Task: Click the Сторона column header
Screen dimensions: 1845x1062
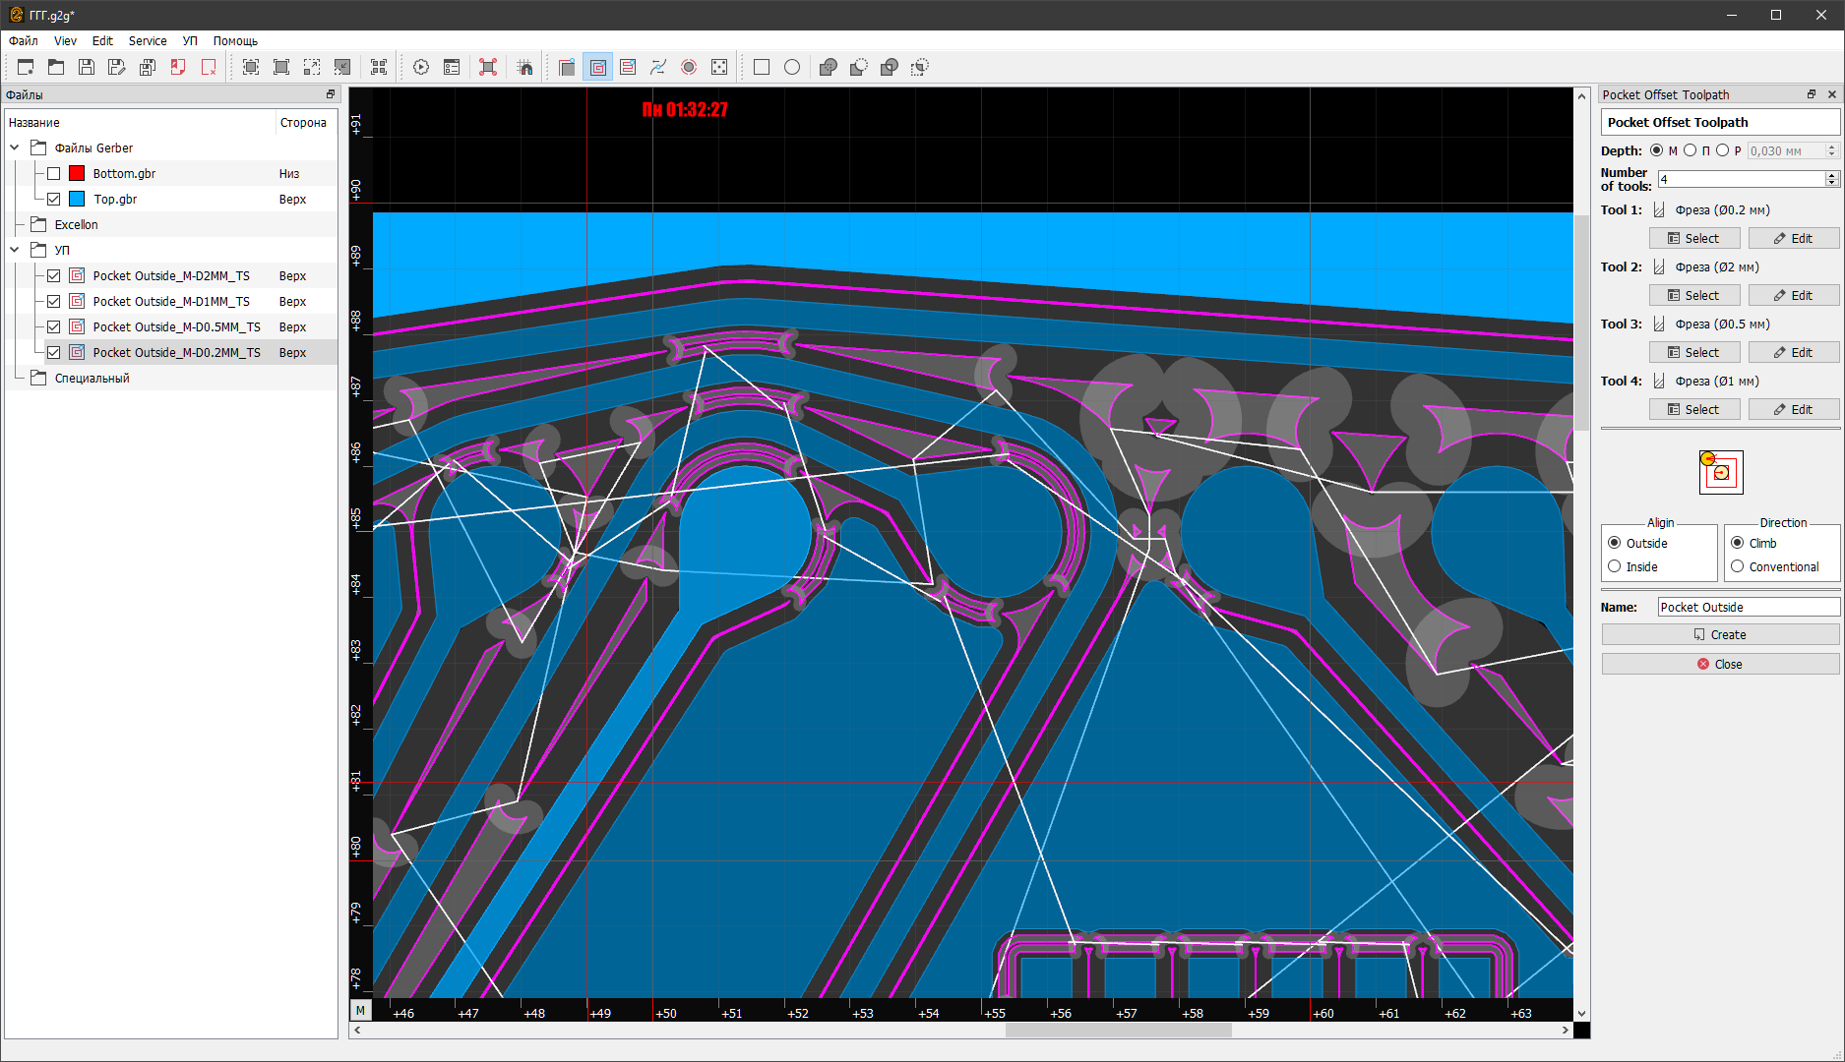Action: point(304,122)
